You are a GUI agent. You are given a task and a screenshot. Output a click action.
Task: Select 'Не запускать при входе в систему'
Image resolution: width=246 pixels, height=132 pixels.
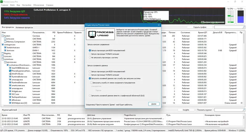coord(90,58)
